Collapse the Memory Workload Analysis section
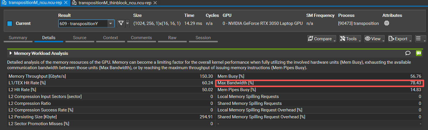Image resolution: width=428 pixels, height=130 pixels. coord(11,53)
